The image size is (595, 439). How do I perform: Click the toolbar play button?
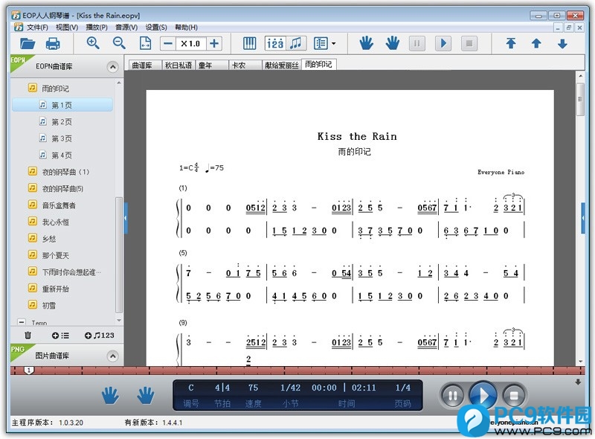click(x=443, y=43)
